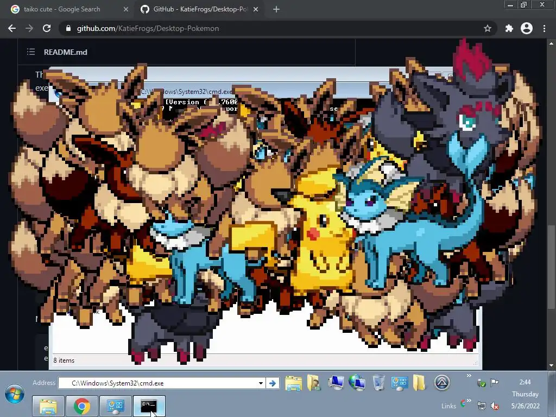556x417 pixels.
Task: Click the Chrome back arrow
Action: point(12,28)
